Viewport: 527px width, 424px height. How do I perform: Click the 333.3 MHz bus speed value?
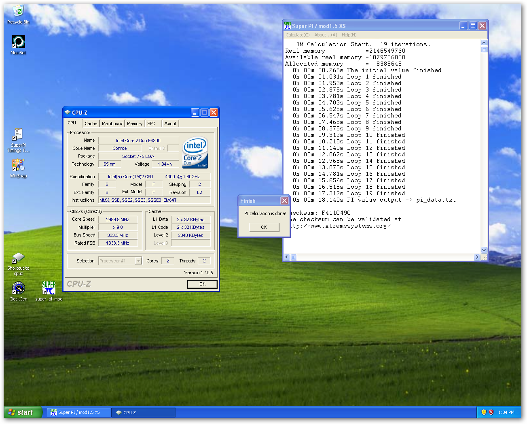[118, 235]
